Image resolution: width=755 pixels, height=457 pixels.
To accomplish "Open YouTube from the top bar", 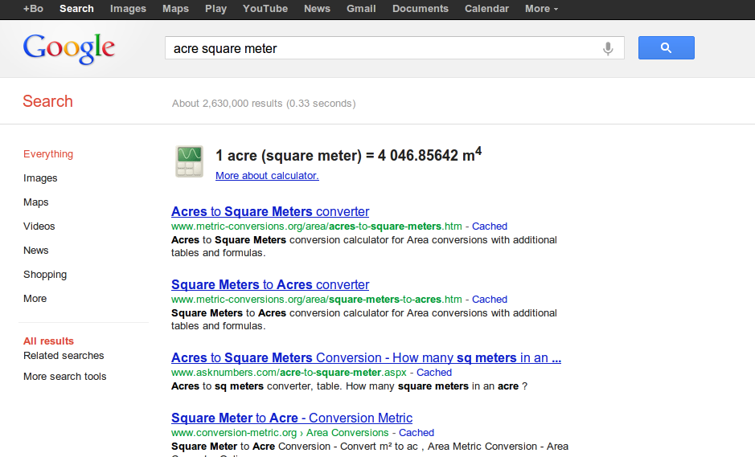I will point(265,9).
